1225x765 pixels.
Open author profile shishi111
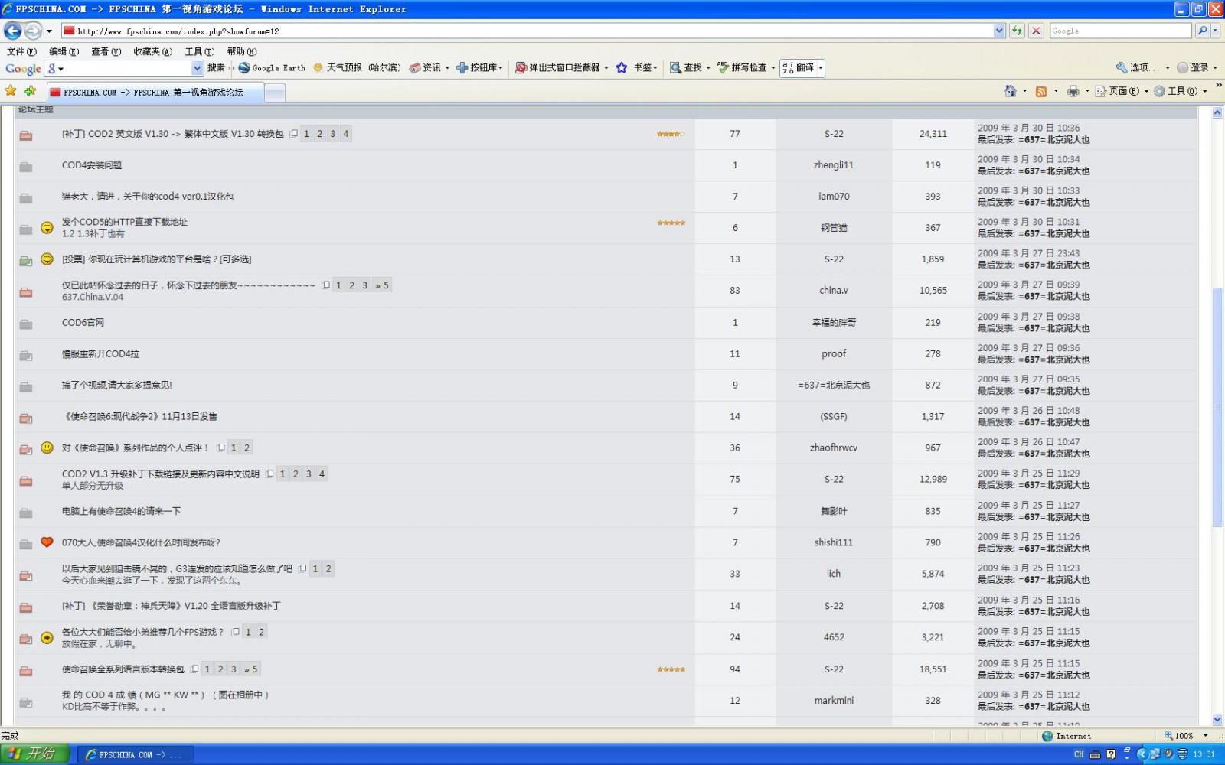click(x=833, y=542)
